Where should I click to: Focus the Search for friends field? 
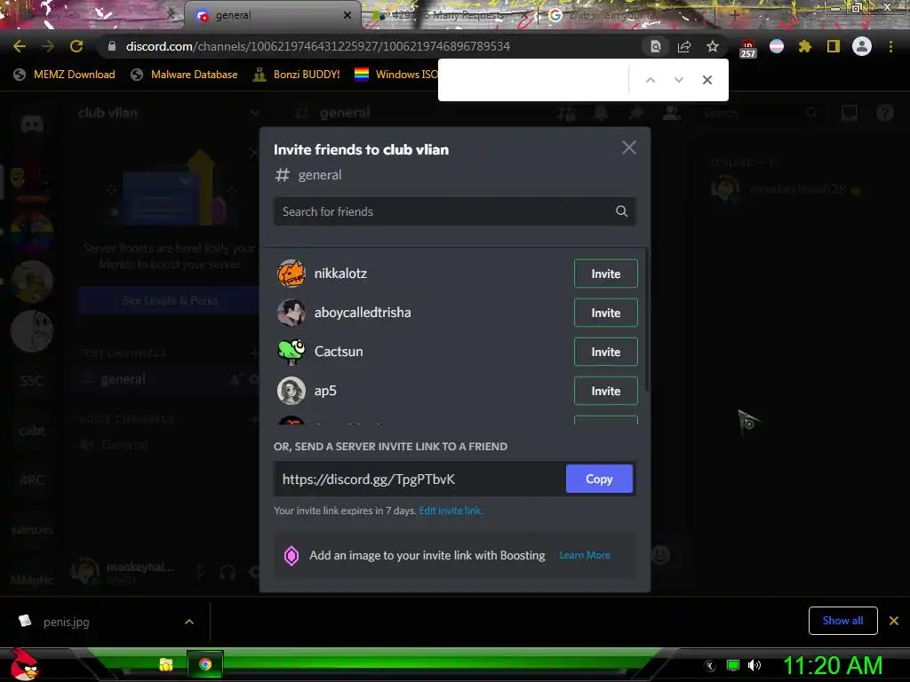454,211
